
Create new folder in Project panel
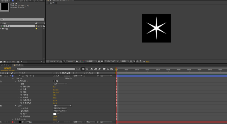pyautogui.click(x=5, y=62)
